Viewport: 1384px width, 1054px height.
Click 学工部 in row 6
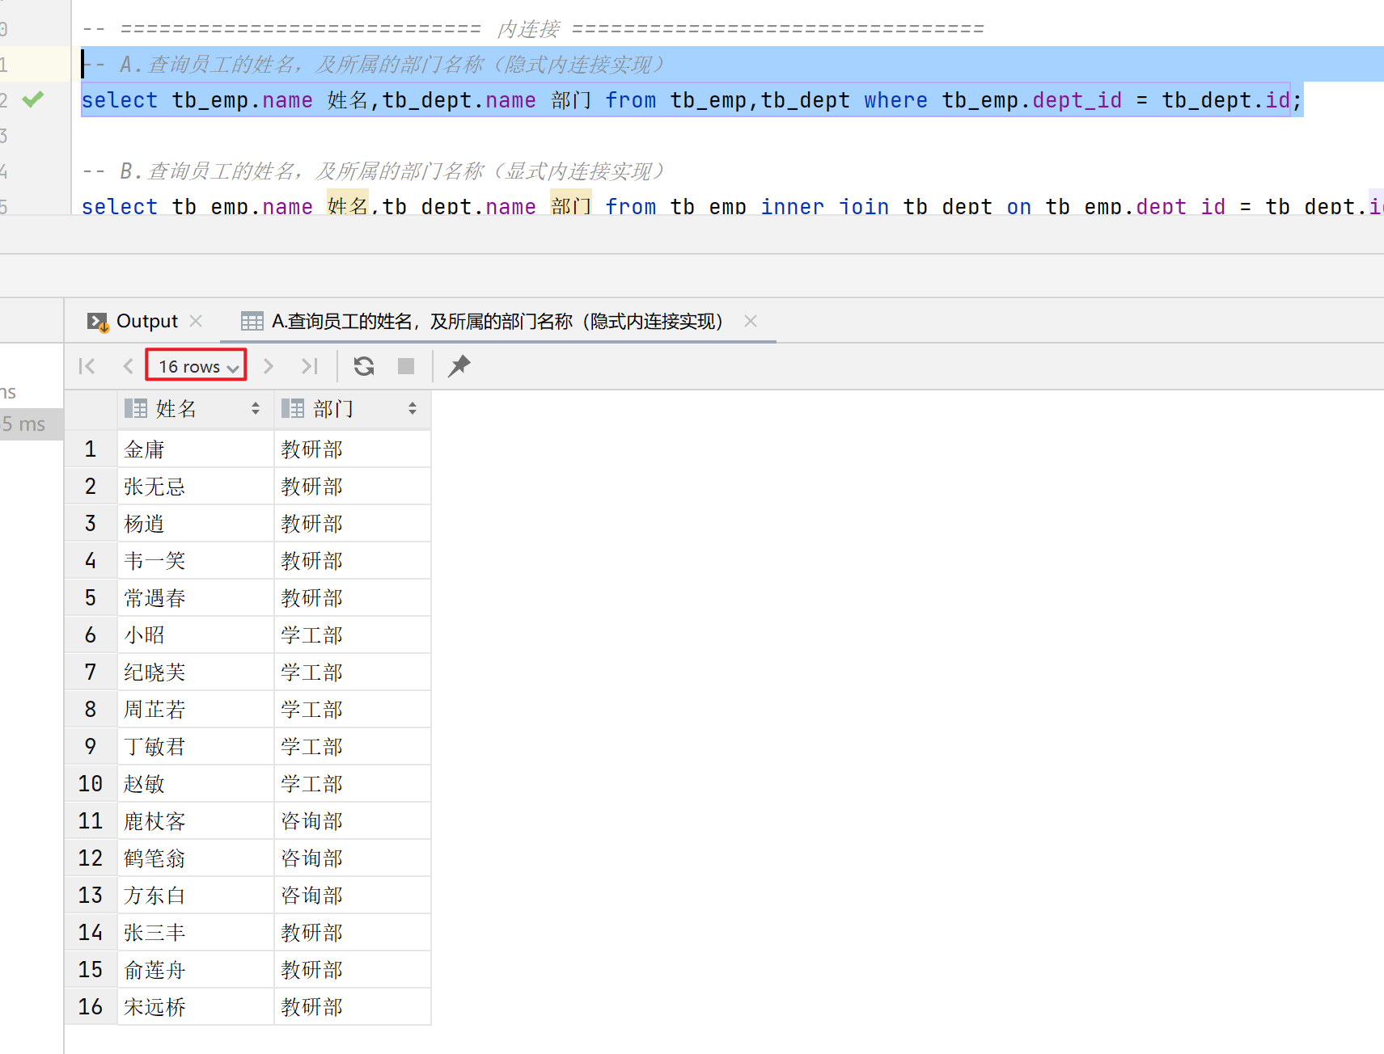point(353,635)
